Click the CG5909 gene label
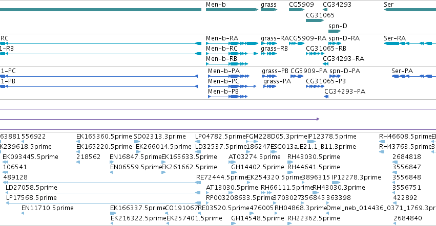 (x=301, y=5)
